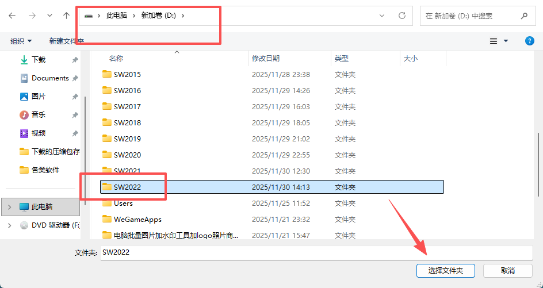This screenshot has height=288, width=543.
Task: Expand the 此电脑 tree node
Action: pos(9,207)
